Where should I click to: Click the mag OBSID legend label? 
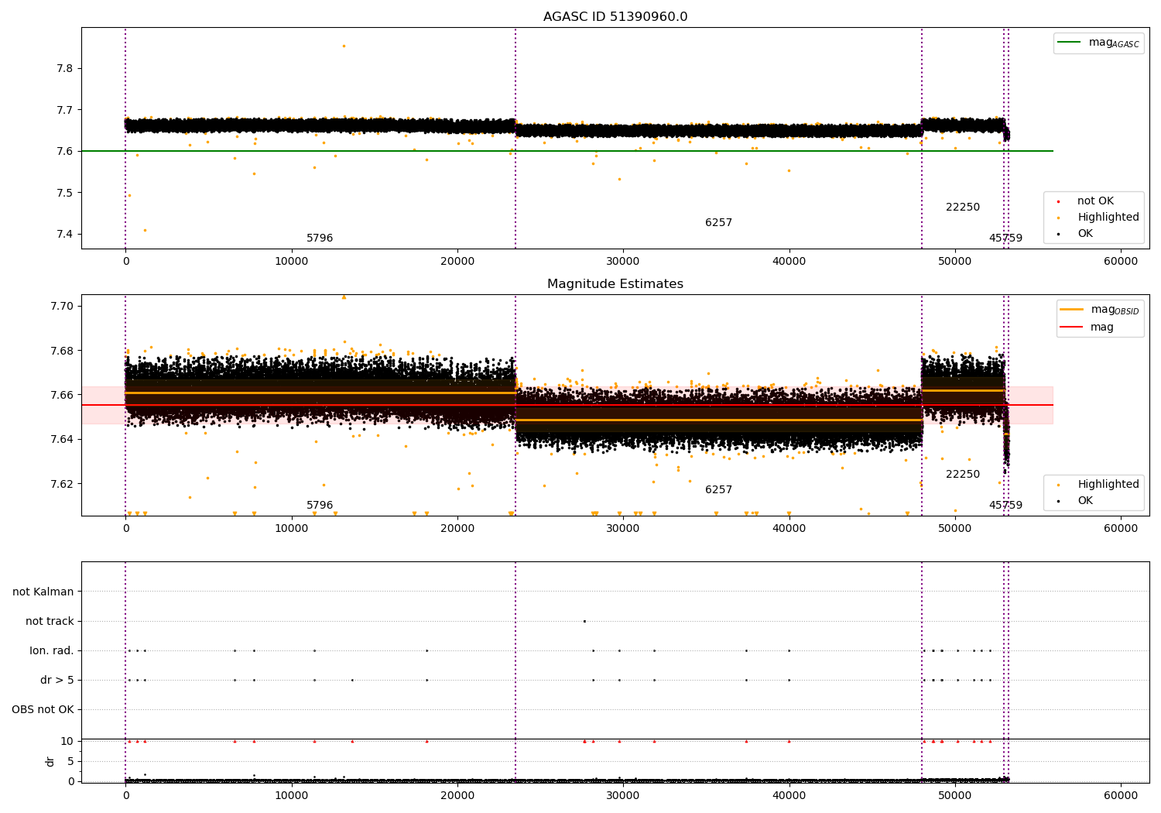coord(1115,310)
